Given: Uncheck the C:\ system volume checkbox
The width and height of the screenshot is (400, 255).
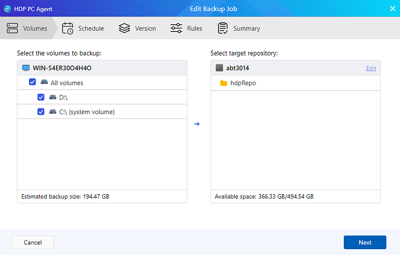Looking at the screenshot, I should click(x=41, y=112).
